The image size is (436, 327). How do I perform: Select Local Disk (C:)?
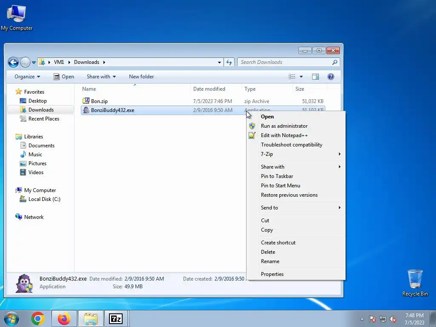pyautogui.click(x=40, y=199)
